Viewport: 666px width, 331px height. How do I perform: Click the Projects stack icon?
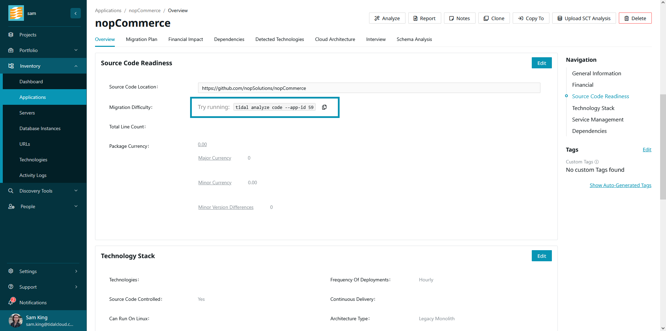coord(11,35)
